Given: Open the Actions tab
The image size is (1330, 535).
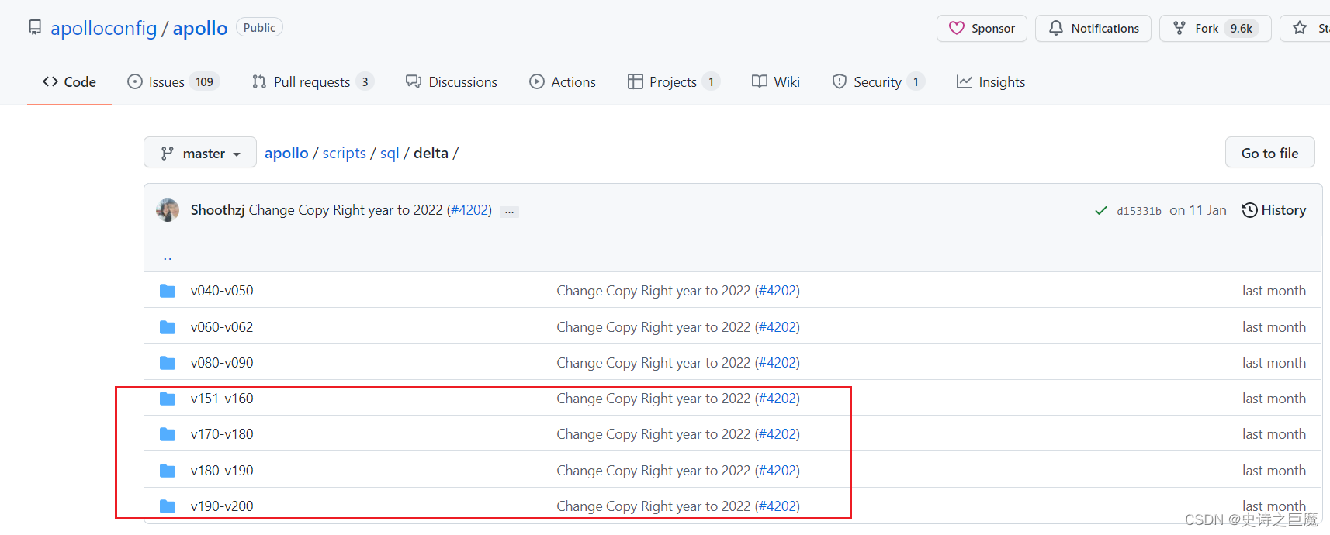Looking at the screenshot, I should tap(563, 82).
